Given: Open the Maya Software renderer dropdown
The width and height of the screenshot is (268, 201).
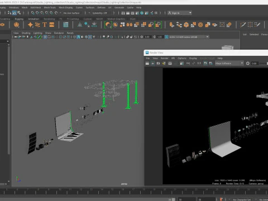Looking at the screenshot, I should (229, 63).
